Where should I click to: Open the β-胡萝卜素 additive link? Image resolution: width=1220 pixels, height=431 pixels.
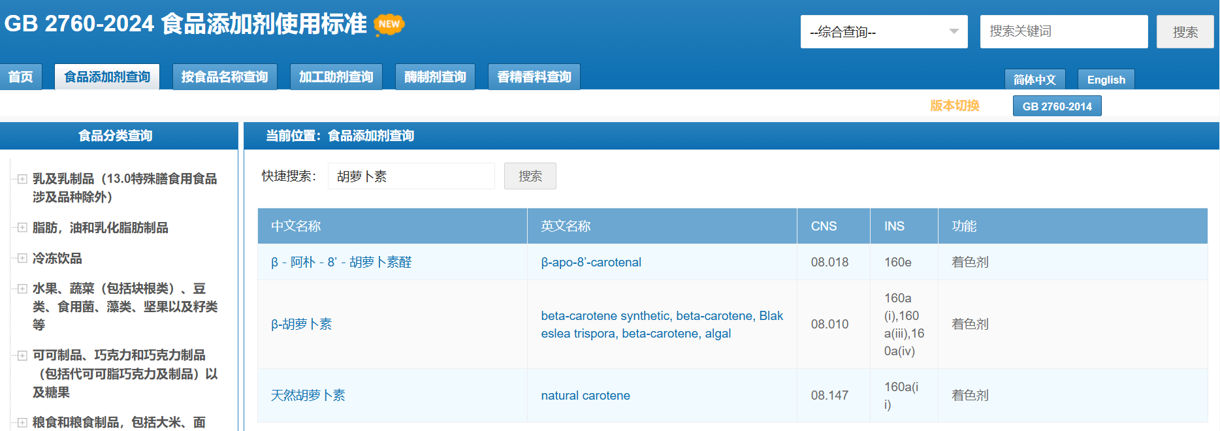coord(302,325)
